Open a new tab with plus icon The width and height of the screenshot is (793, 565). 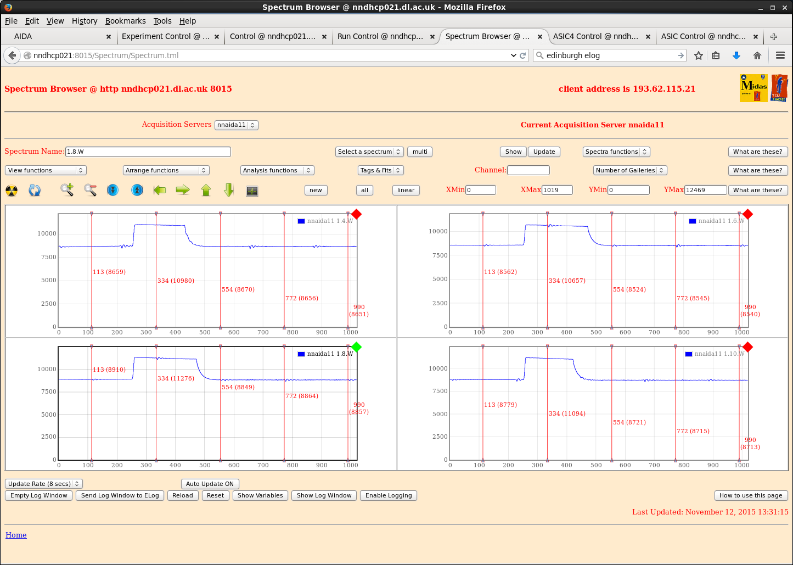pos(774,37)
